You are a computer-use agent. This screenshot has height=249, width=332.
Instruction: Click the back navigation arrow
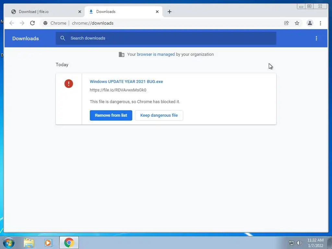[12, 23]
